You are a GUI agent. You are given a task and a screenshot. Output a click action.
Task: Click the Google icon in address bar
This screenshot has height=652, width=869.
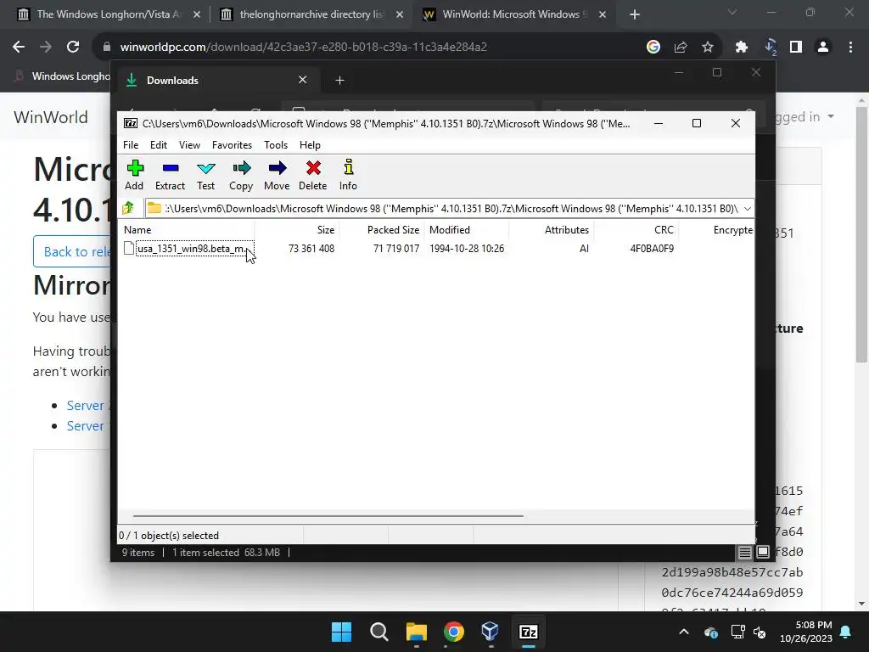(653, 48)
